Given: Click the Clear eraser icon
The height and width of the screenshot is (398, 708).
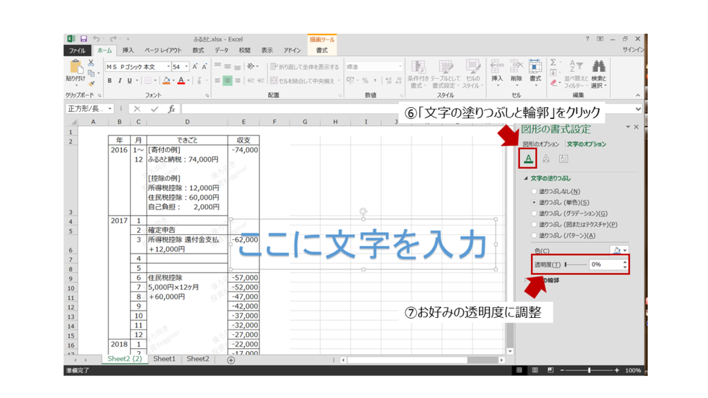Looking at the screenshot, I should point(554,83).
